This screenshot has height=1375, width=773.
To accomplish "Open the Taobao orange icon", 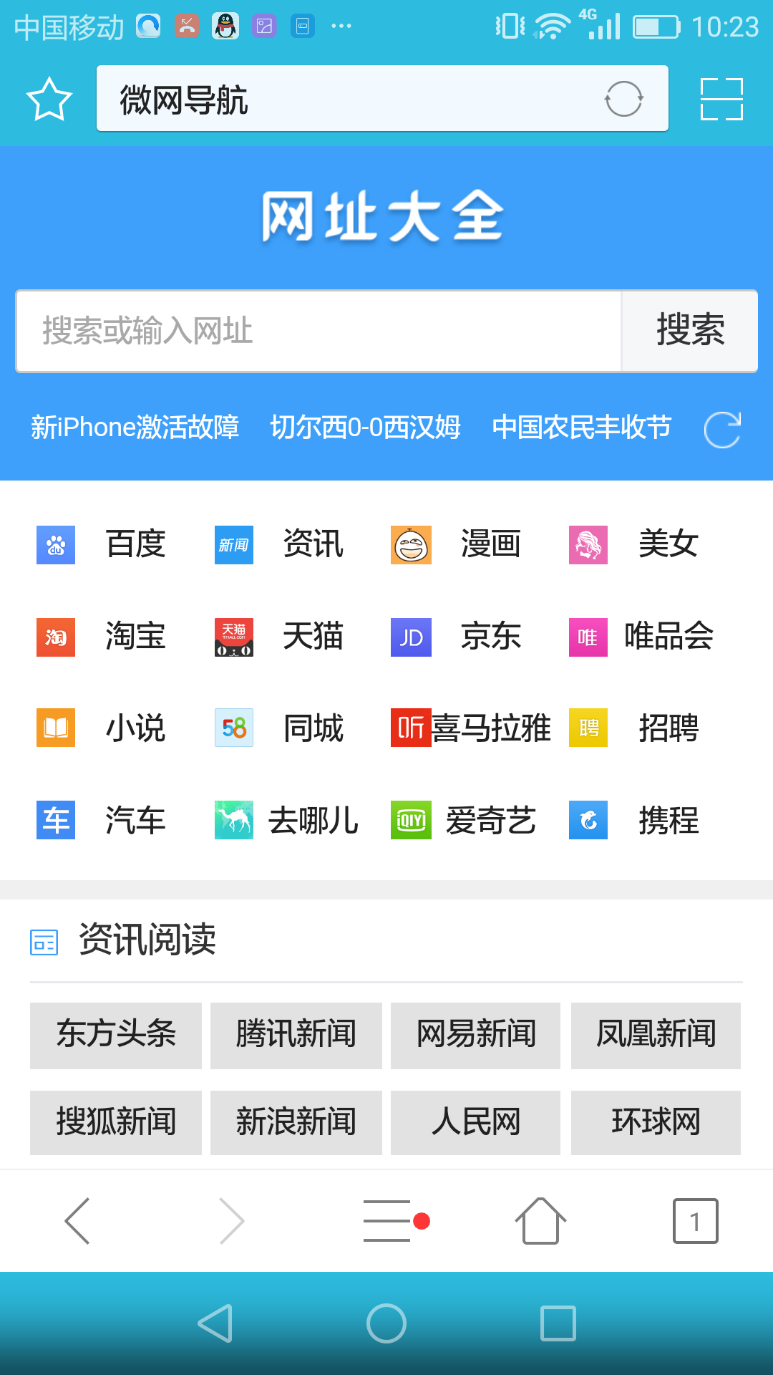I will coord(56,637).
